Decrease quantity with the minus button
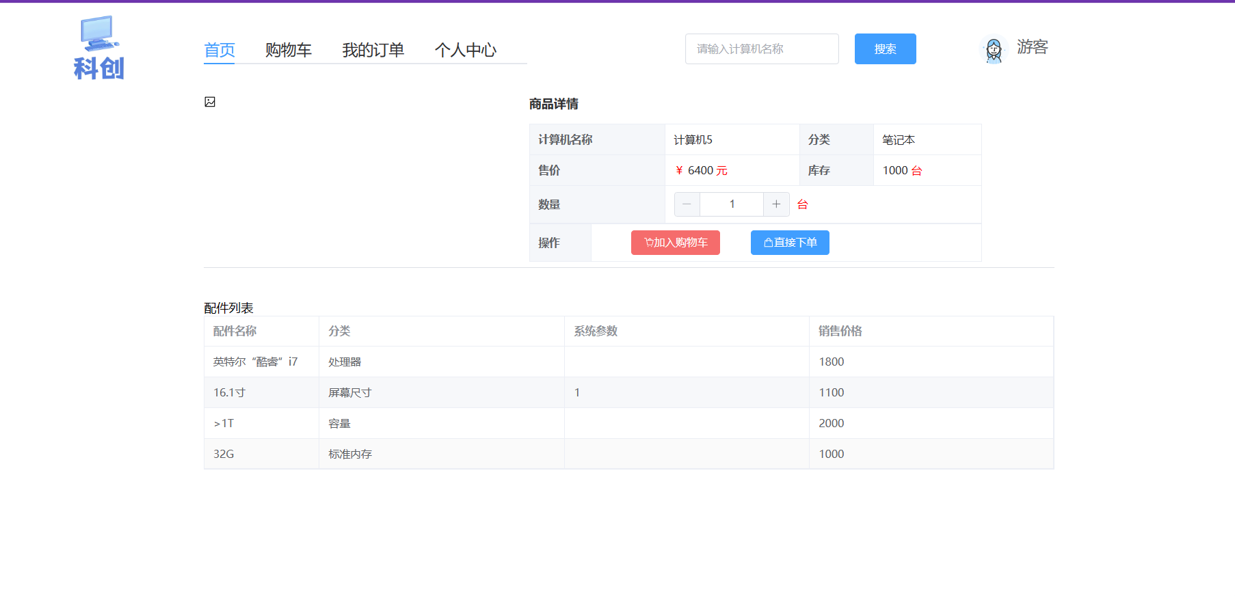Image resolution: width=1235 pixels, height=596 pixels. click(687, 204)
